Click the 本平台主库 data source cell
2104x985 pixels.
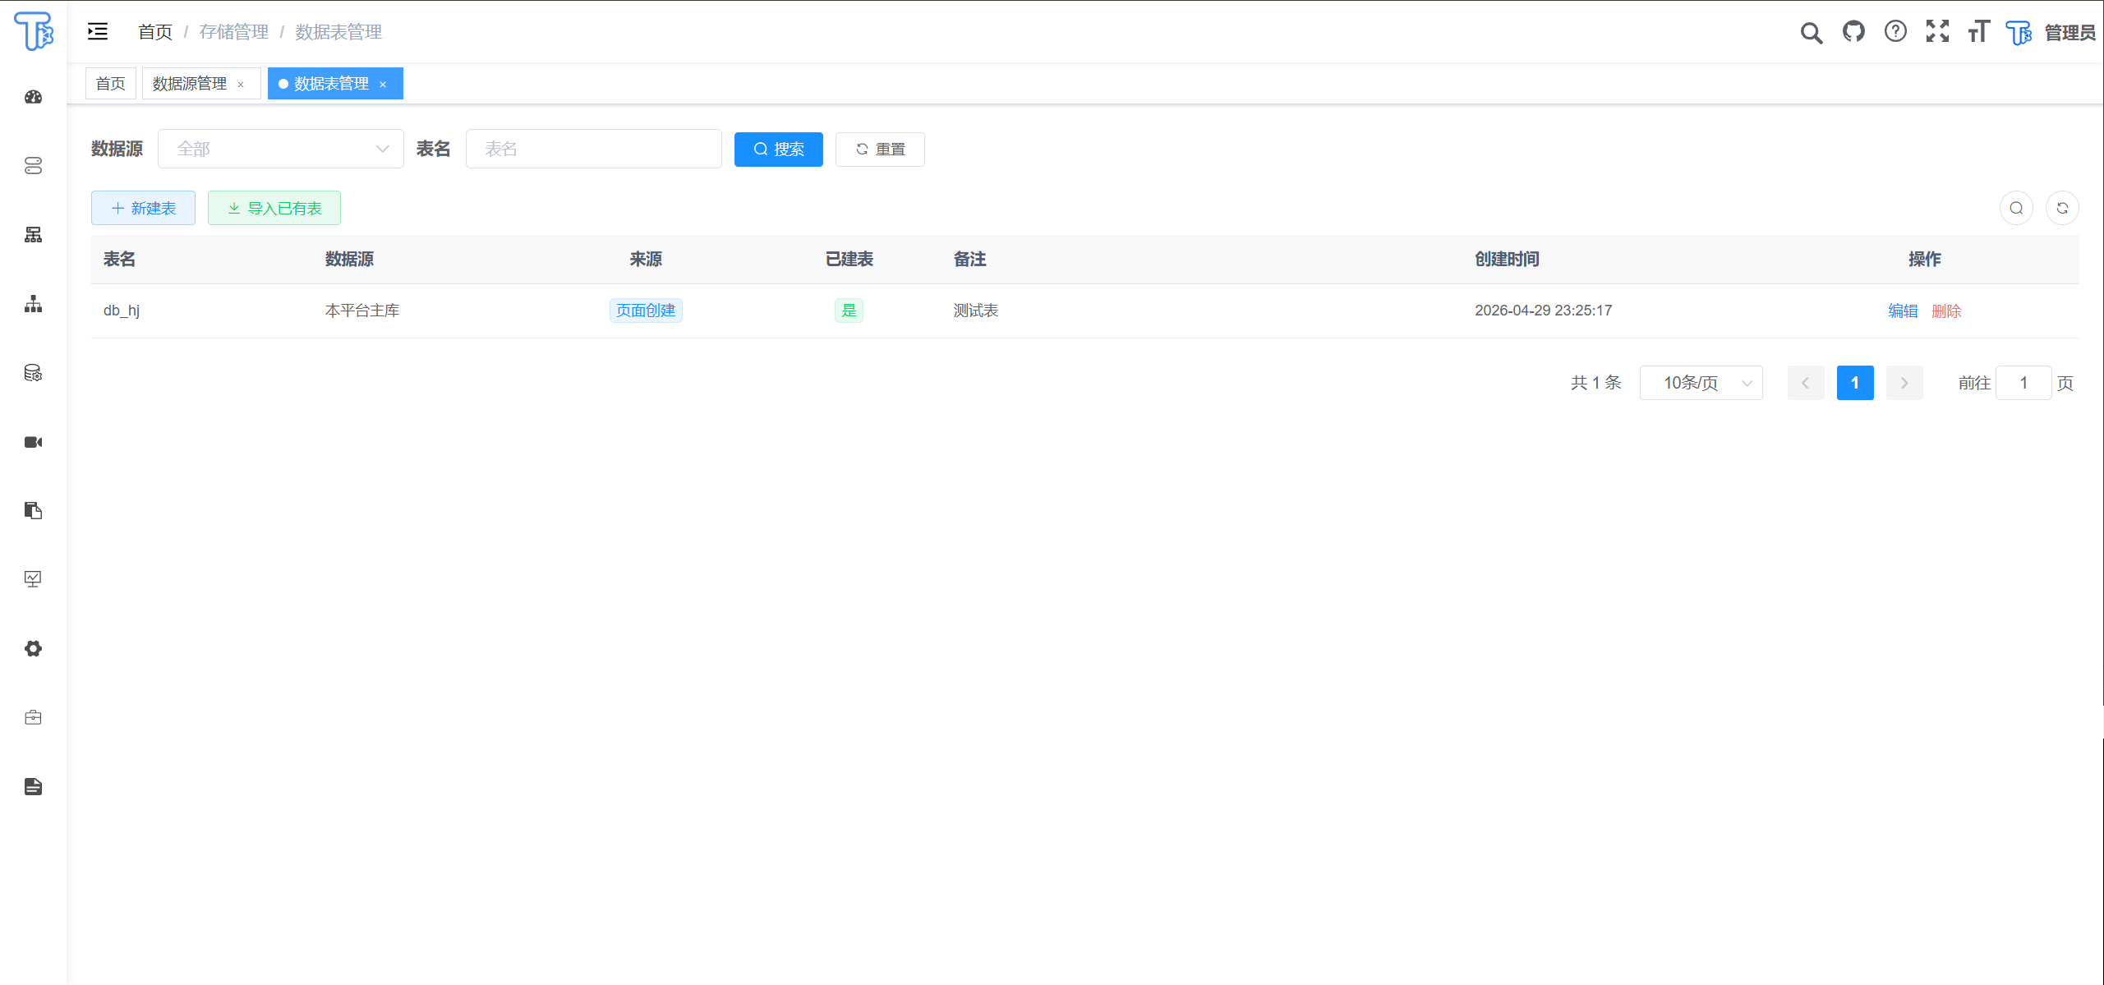(362, 311)
